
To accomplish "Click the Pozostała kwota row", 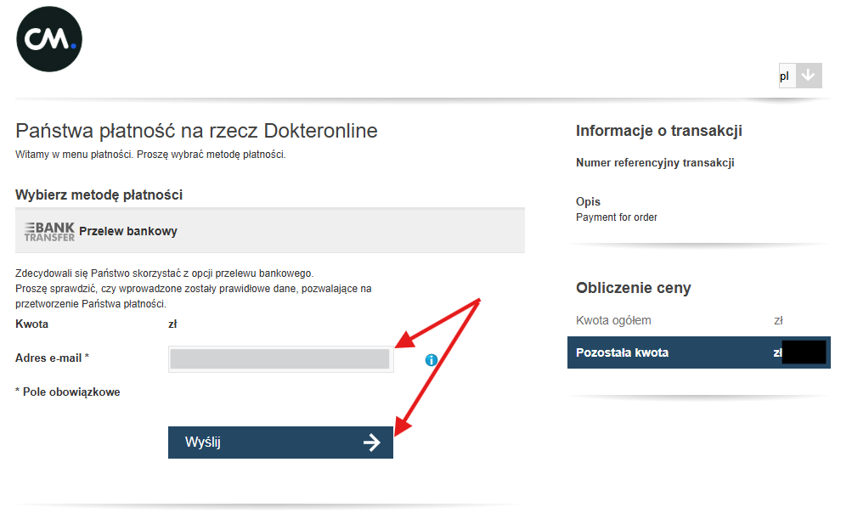I will 699,352.
